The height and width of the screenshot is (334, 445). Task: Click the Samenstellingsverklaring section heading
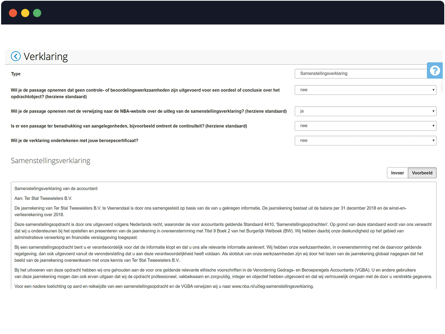pyautogui.click(x=50, y=161)
